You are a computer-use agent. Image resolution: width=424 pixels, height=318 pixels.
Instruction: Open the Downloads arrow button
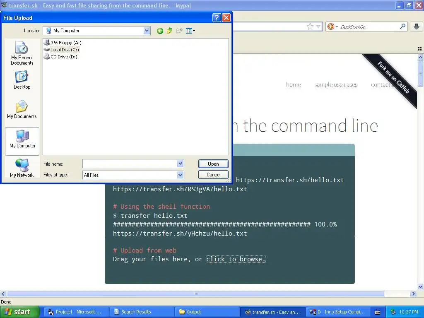417,26
